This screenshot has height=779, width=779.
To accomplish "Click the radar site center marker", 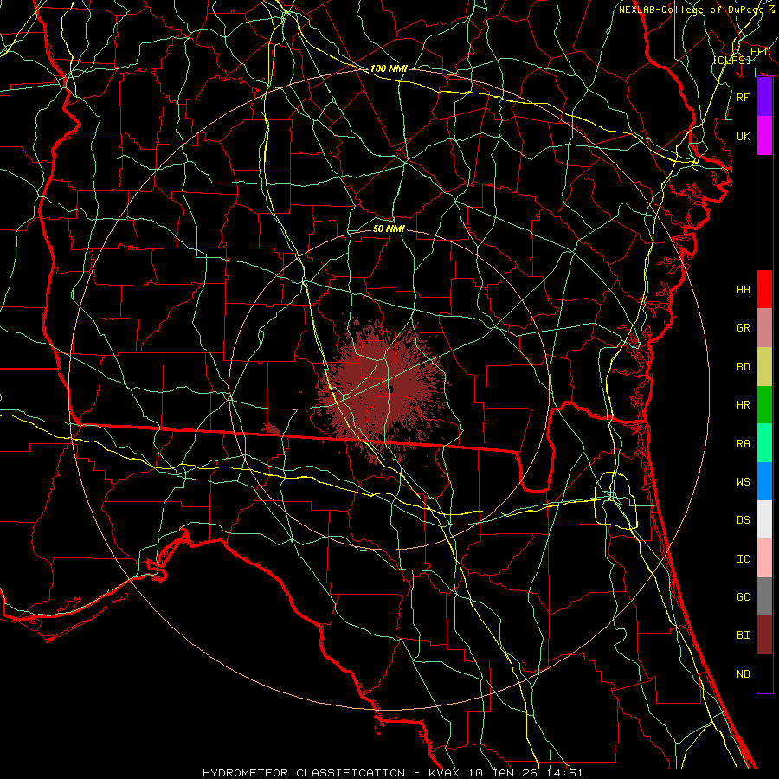I will point(391,389).
